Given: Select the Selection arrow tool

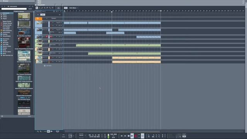Looking at the screenshot, I should 37,8.
